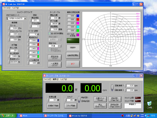Image resolution: width=157 pixels, height=118 pixels.
Task: Select the M-Link for E5071B taskbar item
Action: pyautogui.click(x=79, y=116)
